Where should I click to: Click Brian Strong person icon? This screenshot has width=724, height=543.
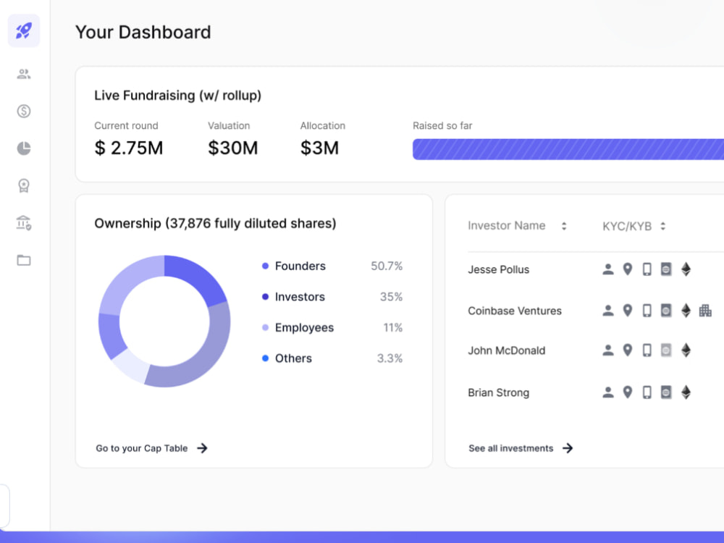(608, 392)
